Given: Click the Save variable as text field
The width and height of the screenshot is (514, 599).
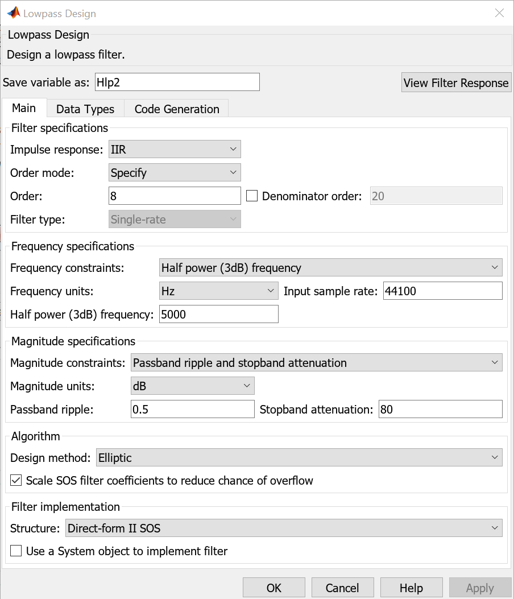Looking at the screenshot, I should pyautogui.click(x=177, y=82).
